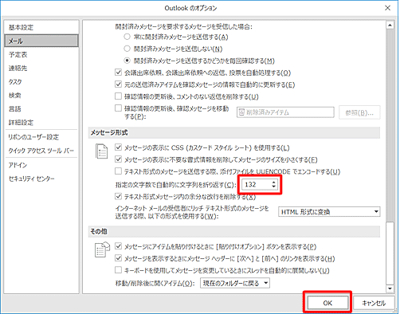Select the メール category
Viewport: 400px width, 314px height.
41,41
